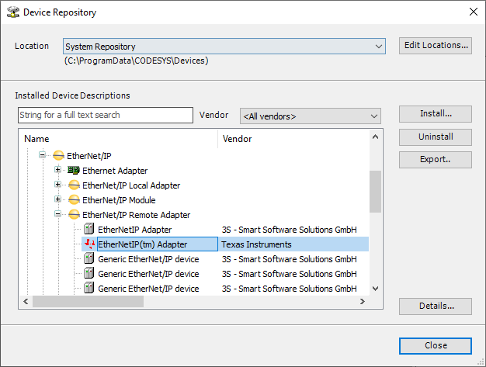Click the Ethernet Adapter card icon

pos(74,171)
